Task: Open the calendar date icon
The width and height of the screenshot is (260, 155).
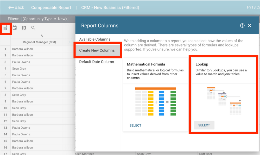Action: (15, 27)
